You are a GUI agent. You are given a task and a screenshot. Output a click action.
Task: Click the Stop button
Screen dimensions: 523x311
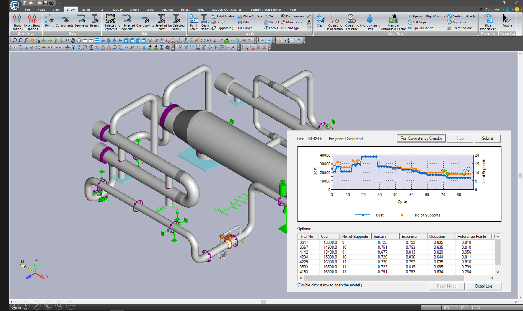point(460,138)
